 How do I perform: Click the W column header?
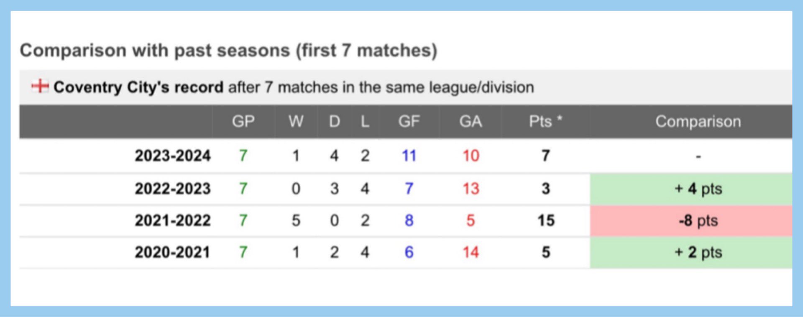(x=296, y=122)
